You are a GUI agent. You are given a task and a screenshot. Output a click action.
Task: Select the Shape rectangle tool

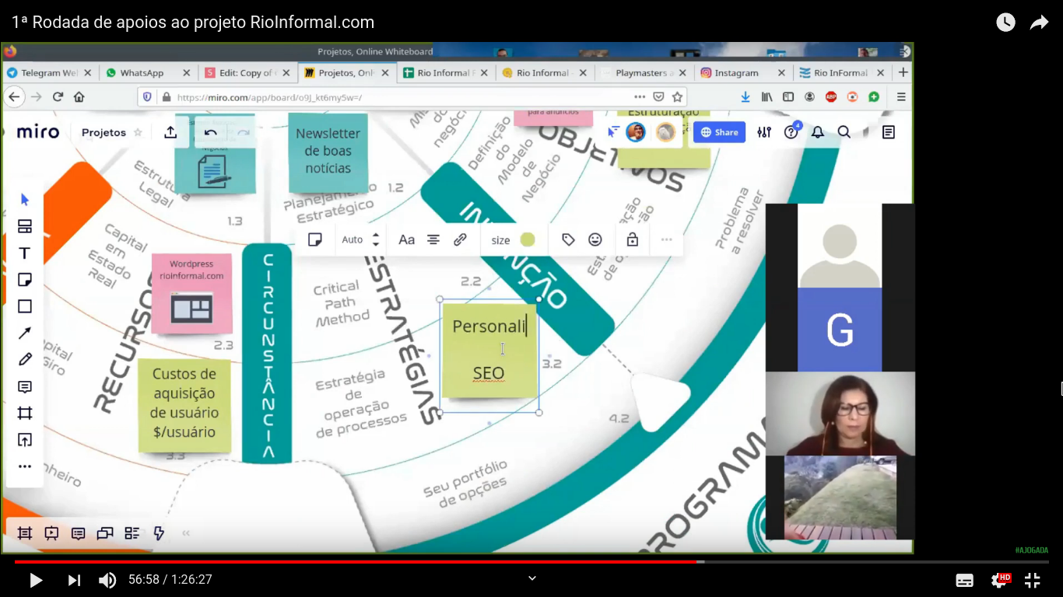[25, 306]
